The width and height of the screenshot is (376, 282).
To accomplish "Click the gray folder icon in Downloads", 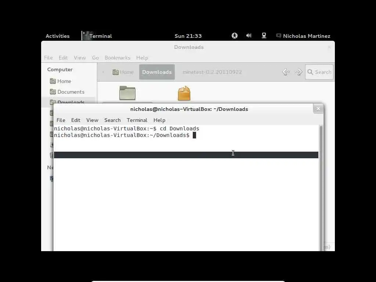I will pos(127,93).
